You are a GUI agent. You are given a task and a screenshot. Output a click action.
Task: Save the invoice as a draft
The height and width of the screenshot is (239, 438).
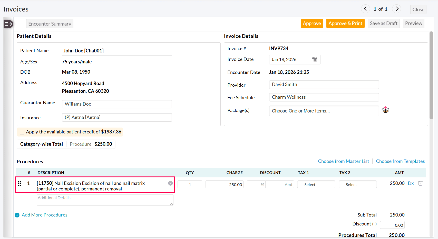pyautogui.click(x=384, y=23)
